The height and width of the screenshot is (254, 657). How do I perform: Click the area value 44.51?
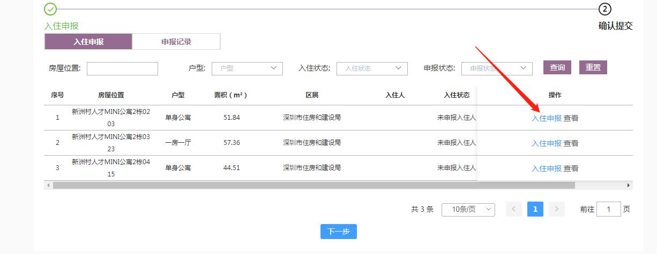click(232, 168)
